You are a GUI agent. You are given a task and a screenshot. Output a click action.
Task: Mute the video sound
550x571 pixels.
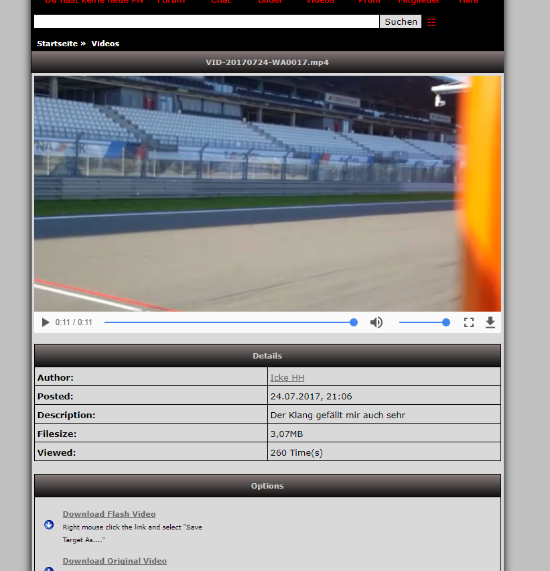point(376,322)
